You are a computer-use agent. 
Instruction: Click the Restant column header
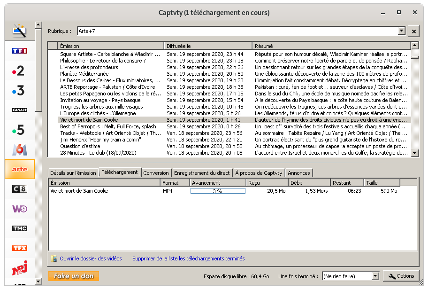(347, 182)
